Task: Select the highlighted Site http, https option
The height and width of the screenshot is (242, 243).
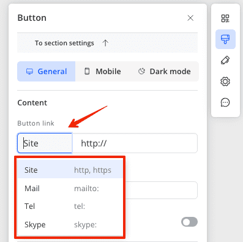Action: [x=70, y=170]
